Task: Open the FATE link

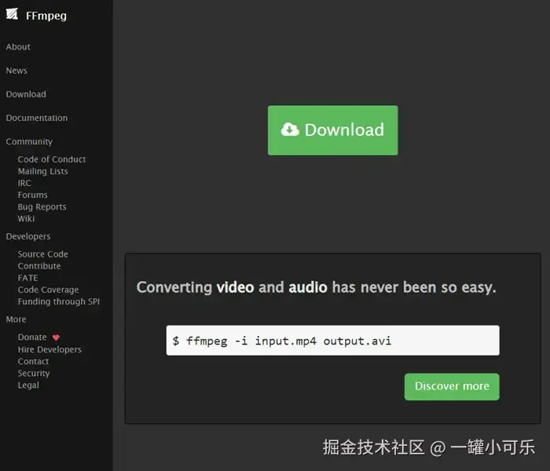Action: (x=27, y=278)
